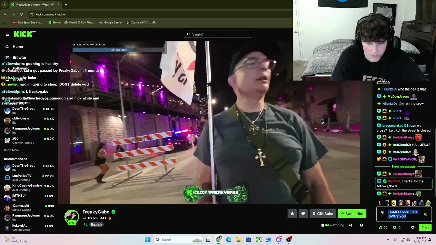This screenshot has height=245, width=436.
Task: Open Browse in the Kick sidebar
Action: point(19,58)
